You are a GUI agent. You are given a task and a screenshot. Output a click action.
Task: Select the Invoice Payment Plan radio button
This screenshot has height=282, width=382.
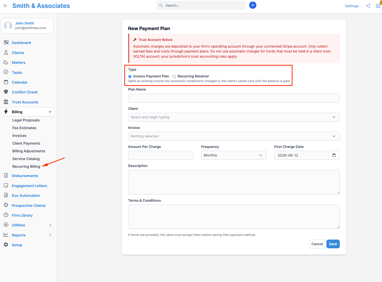coord(130,76)
